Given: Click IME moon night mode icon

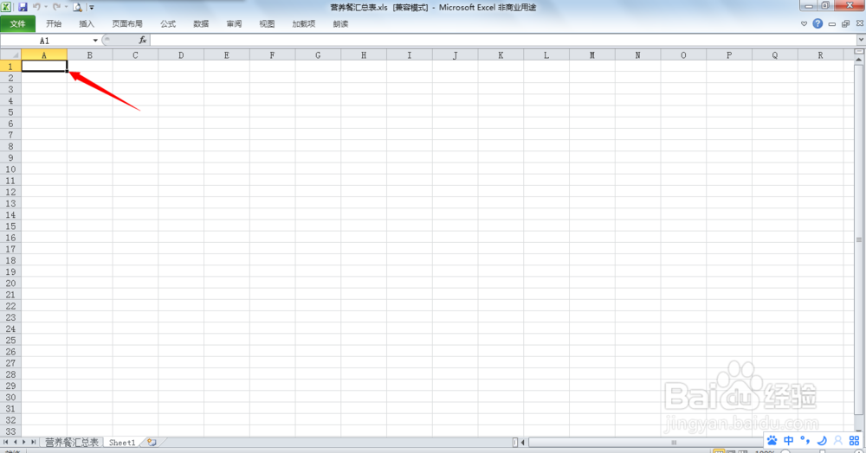Looking at the screenshot, I should click(822, 440).
